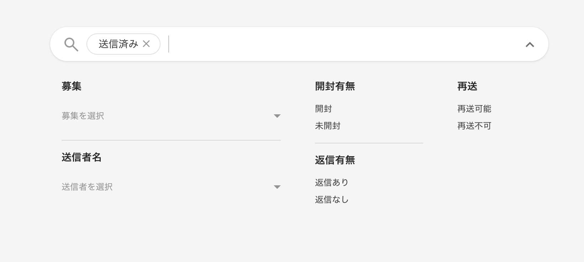
Task: Click the 開封有無 section heading
Action: 335,86
